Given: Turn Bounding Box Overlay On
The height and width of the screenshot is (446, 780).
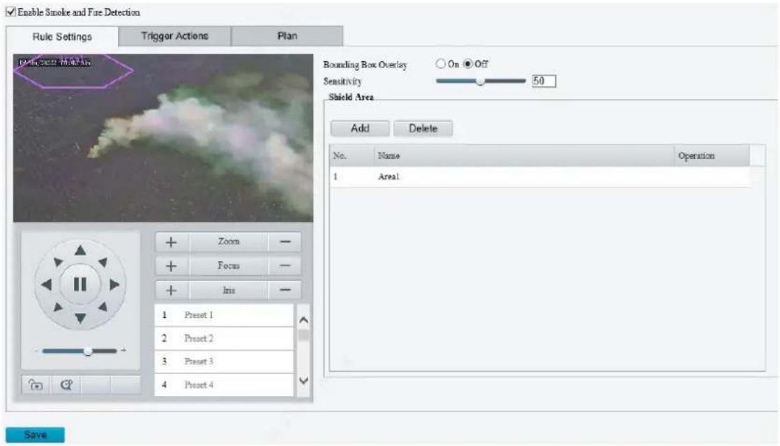Looking at the screenshot, I should coord(440,63).
